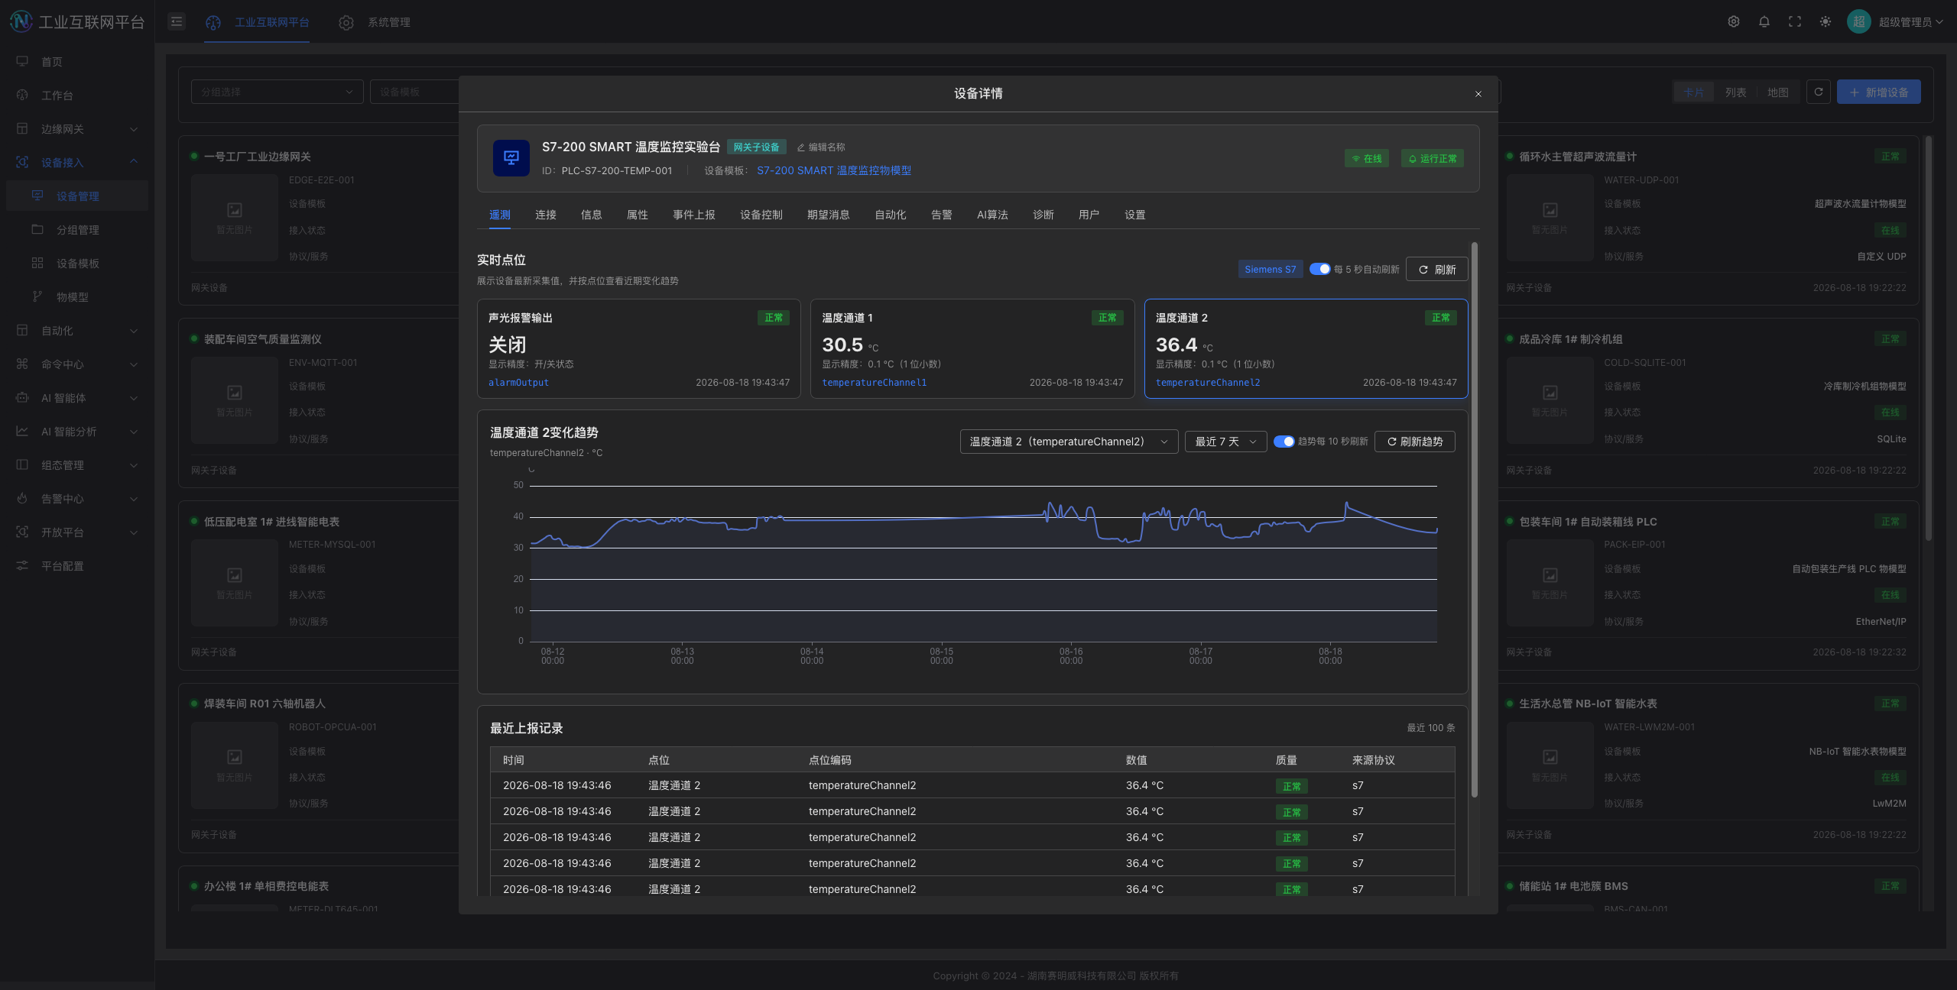Select the 工业互联网平台 top menu
1957x990 pixels.
(x=257, y=22)
